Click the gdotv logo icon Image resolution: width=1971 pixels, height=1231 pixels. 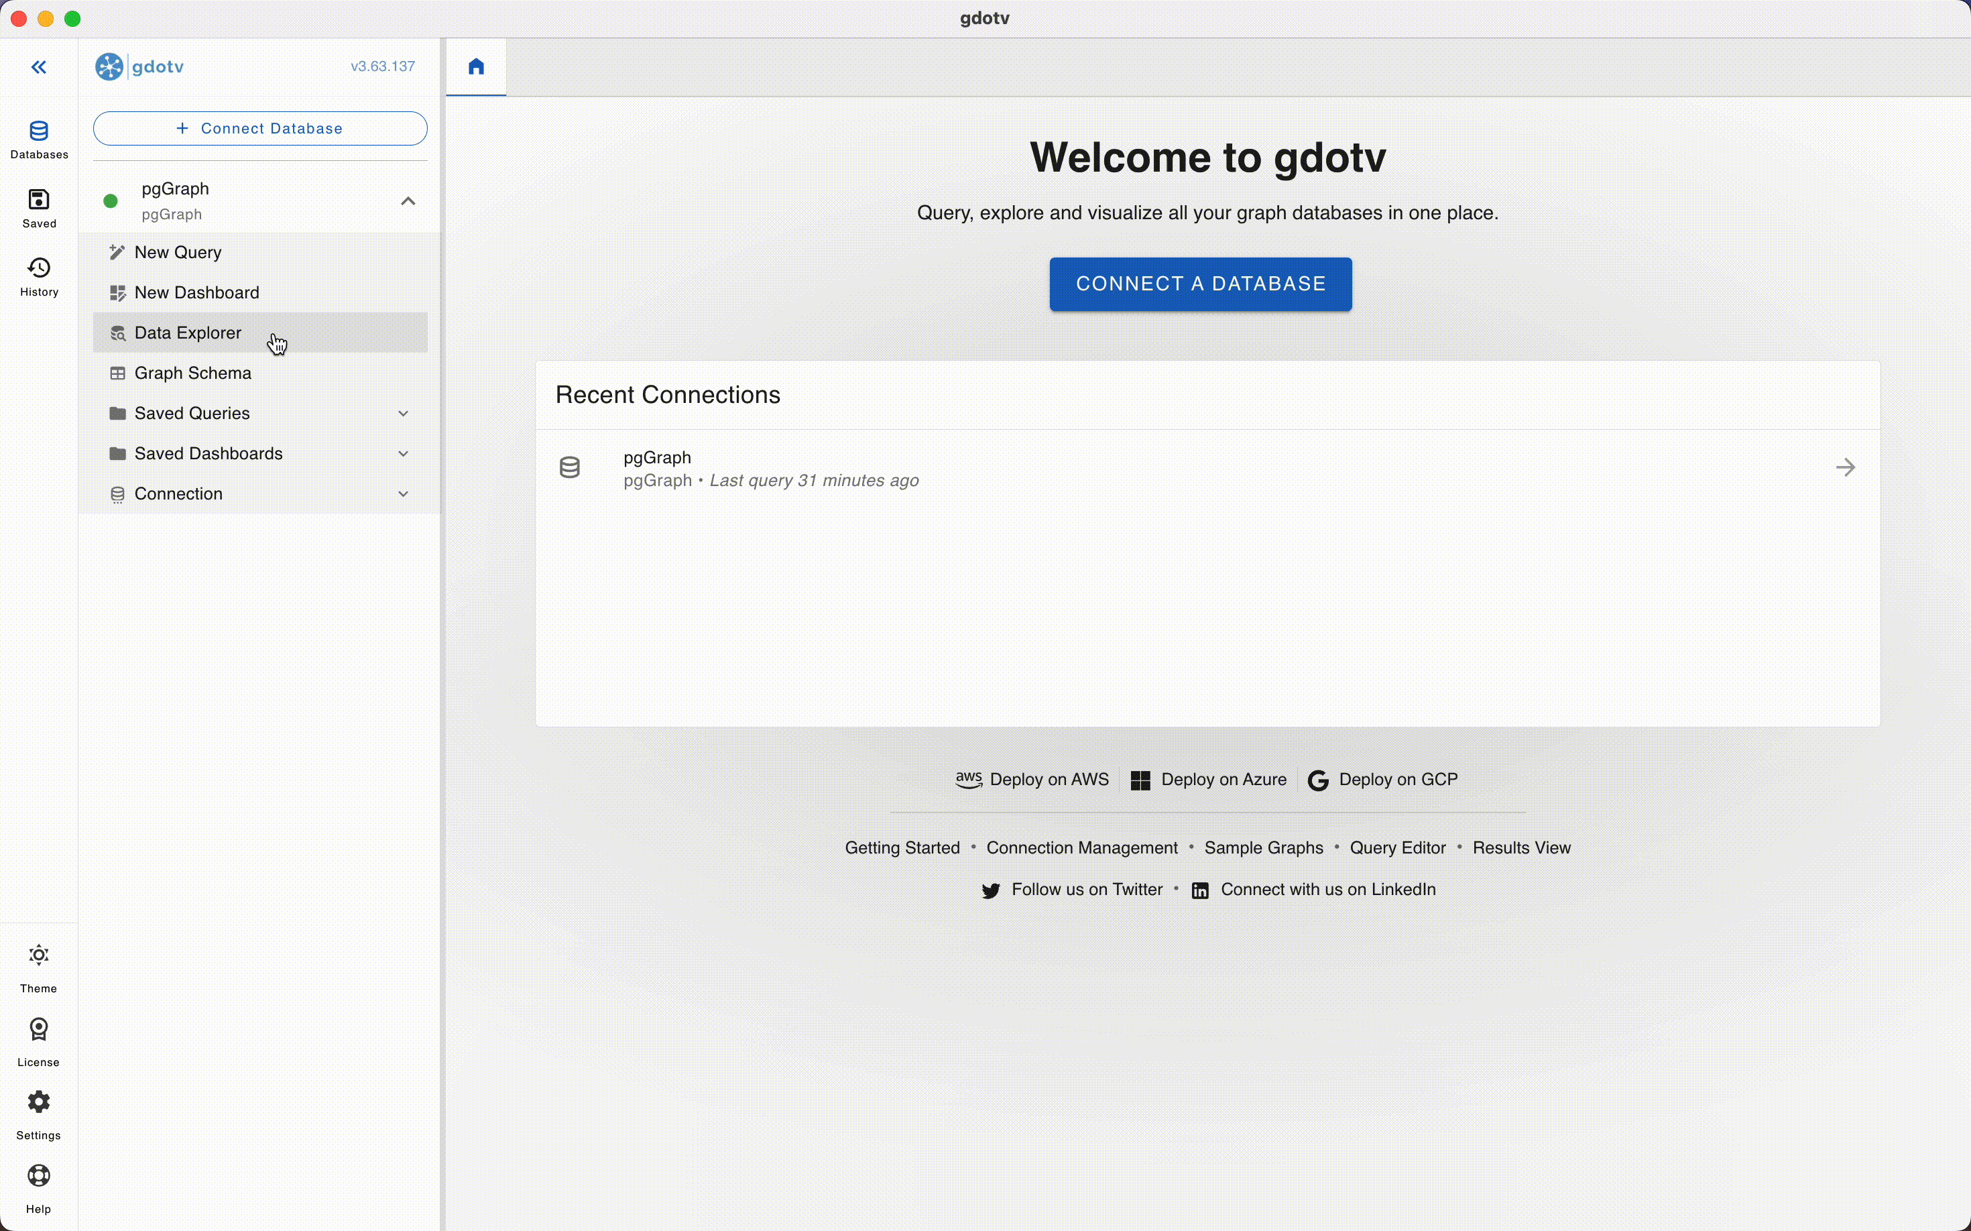pos(109,67)
